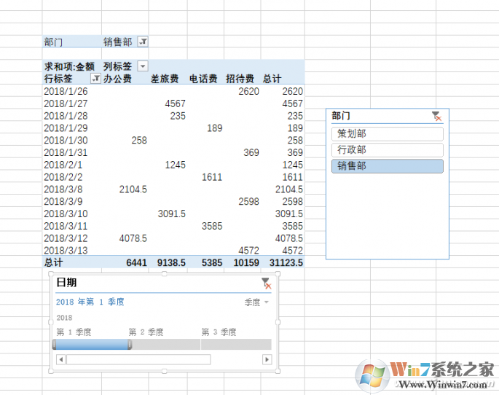Select the 总计 grand total row label
Image resolution: width=499 pixels, height=395 pixels.
[53, 262]
